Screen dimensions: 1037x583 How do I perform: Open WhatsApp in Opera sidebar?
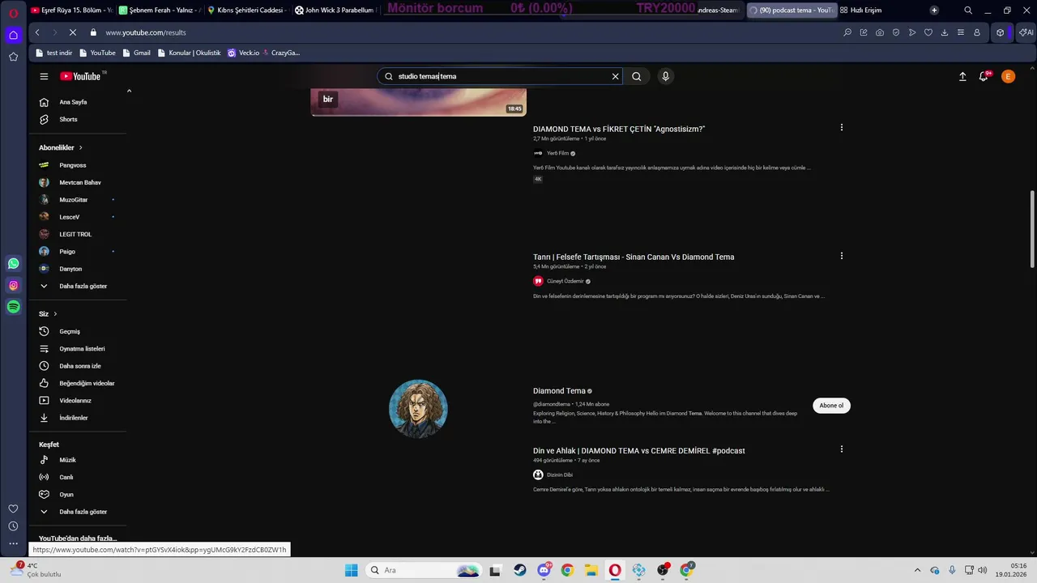click(x=13, y=263)
